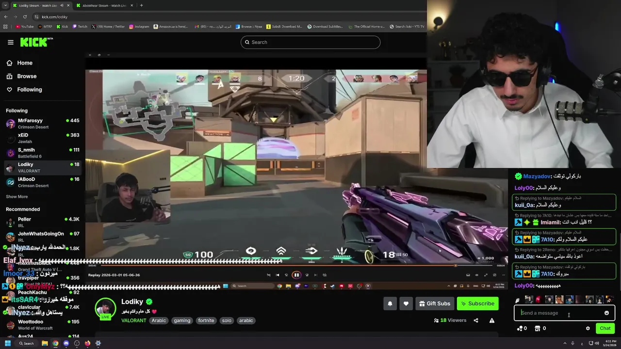Open the chat emoji picker

tap(606, 313)
